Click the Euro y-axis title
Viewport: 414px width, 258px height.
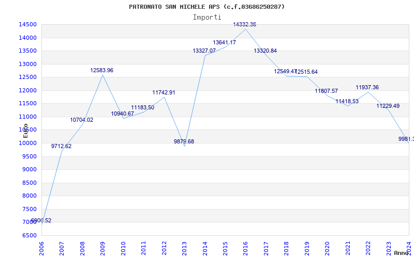[25, 131]
